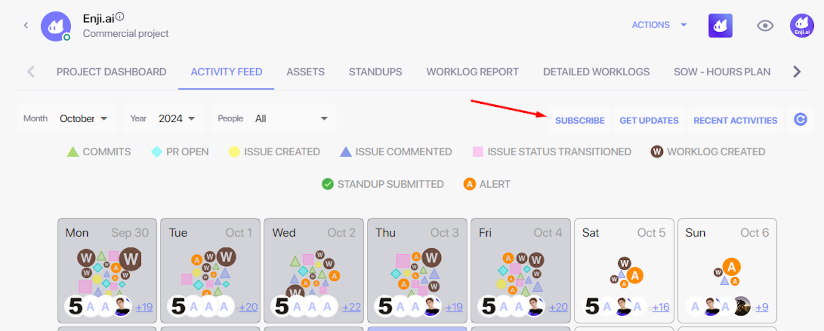The height and width of the screenshot is (331, 824).
Task: Select the Sat Oct 5 day card
Action: tap(624, 270)
